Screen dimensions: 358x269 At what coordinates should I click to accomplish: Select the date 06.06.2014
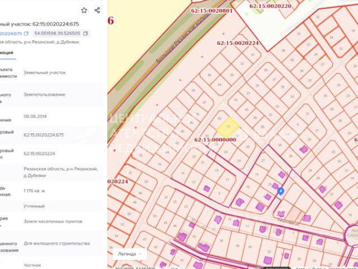(35, 117)
